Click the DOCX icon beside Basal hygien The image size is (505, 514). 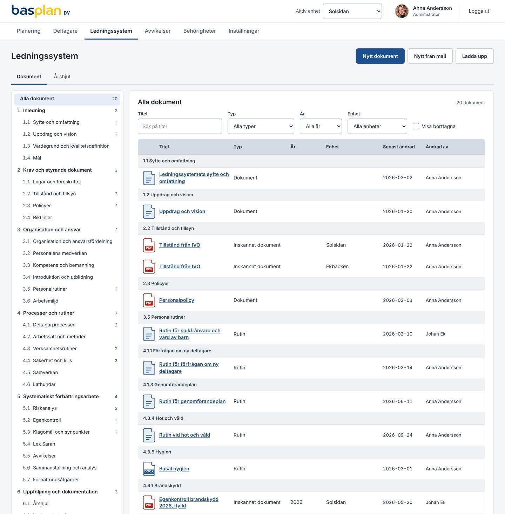tap(149, 469)
